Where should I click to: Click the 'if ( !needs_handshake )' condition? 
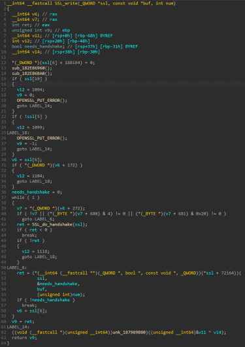[x=46, y=300]
